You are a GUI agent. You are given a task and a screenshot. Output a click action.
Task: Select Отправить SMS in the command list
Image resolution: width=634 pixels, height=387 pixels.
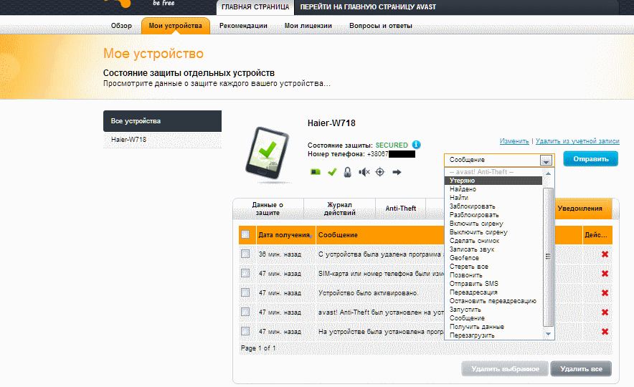point(493,284)
